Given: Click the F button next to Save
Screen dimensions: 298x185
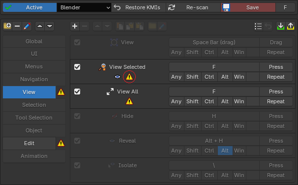Looking at the screenshot, I should point(285,7).
